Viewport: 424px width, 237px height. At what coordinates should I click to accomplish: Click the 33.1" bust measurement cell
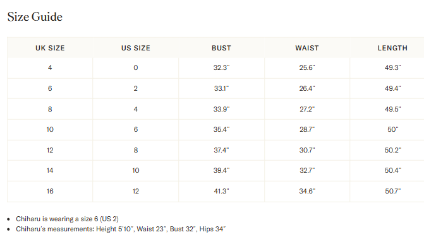[x=221, y=88]
